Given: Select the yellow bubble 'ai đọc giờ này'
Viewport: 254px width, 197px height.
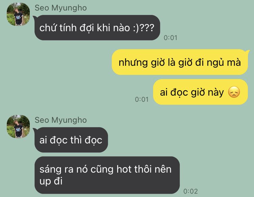Looking at the screenshot, I should click(x=200, y=92).
